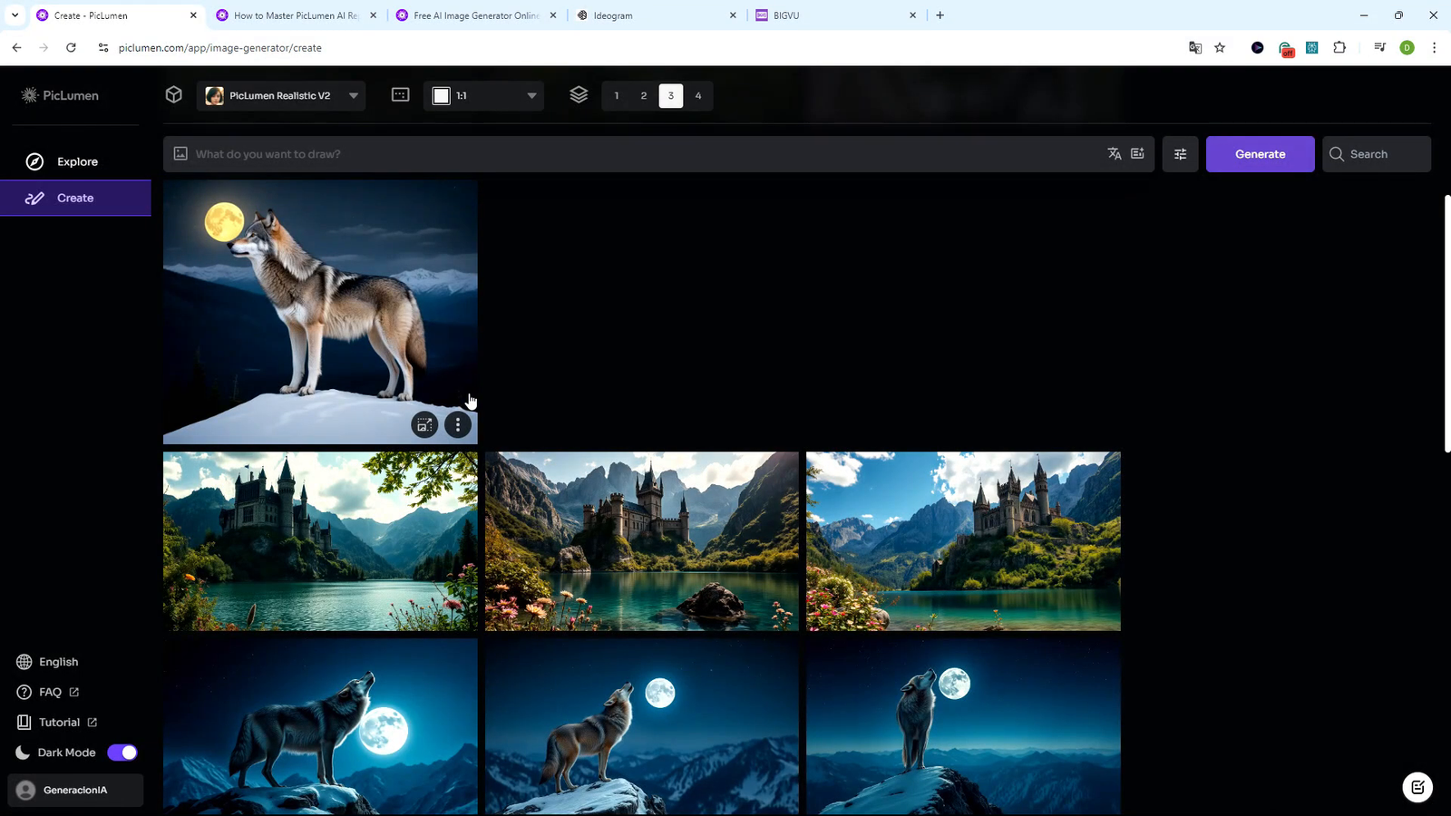The image size is (1451, 816).
Task: Click the prompt enhance icon in prompt bar
Action: [1137, 154]
